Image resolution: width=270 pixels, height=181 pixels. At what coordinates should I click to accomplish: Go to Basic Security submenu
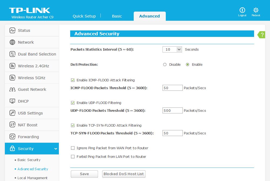coord(29,160)
